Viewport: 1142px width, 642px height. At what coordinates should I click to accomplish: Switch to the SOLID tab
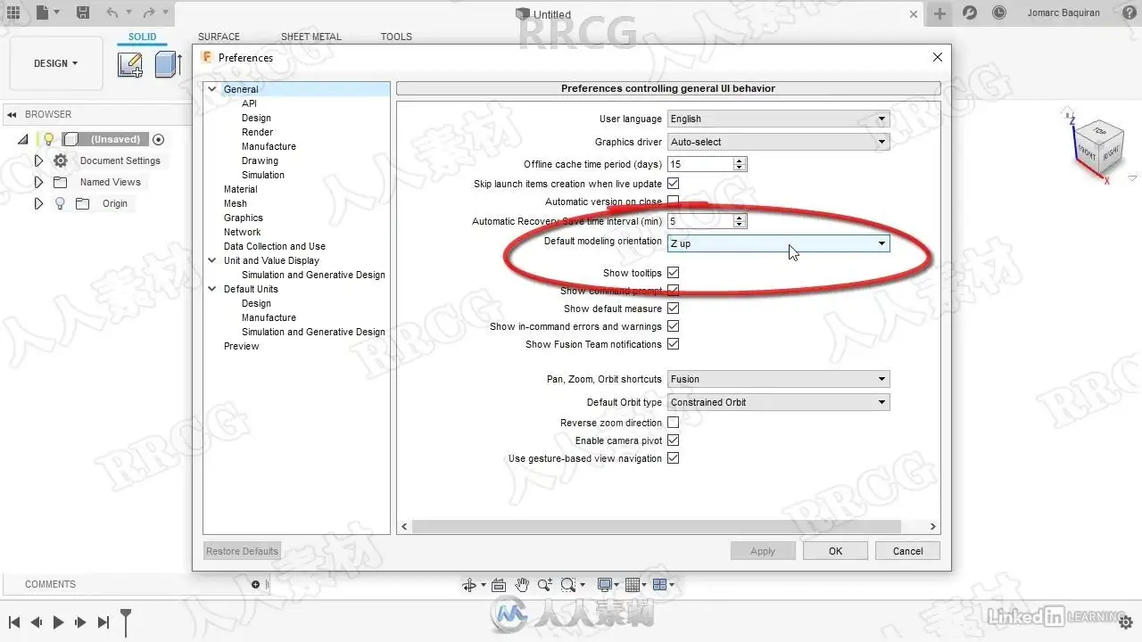coord(142,37)
